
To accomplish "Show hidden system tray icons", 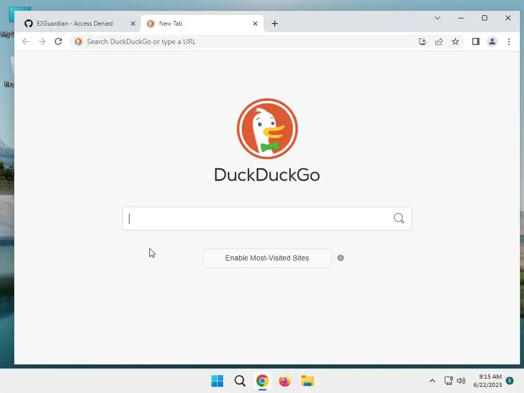I will pos(432,381).
